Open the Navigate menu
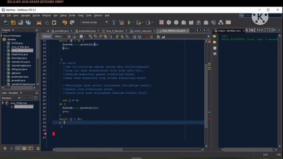 click(26, 15)
